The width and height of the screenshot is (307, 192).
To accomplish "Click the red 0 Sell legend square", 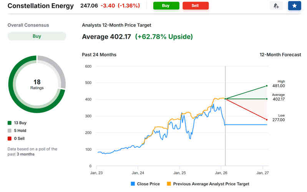I will [x=10, y=138].
